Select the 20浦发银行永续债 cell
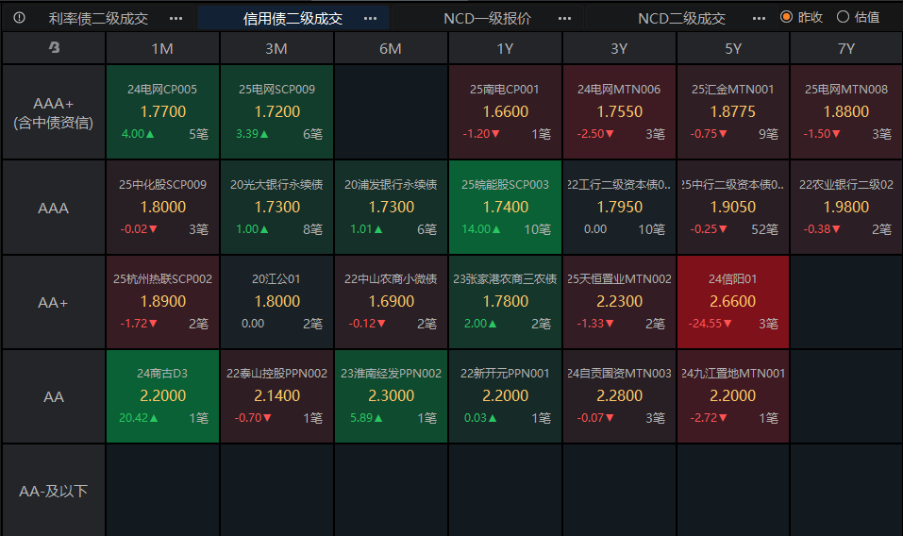 coord(391,208)
